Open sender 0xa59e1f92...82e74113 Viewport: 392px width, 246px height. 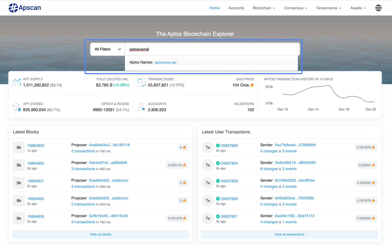pos(295,216)
